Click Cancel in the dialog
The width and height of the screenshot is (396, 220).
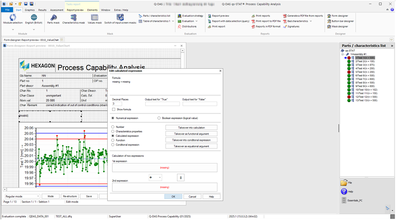[192, 197]
